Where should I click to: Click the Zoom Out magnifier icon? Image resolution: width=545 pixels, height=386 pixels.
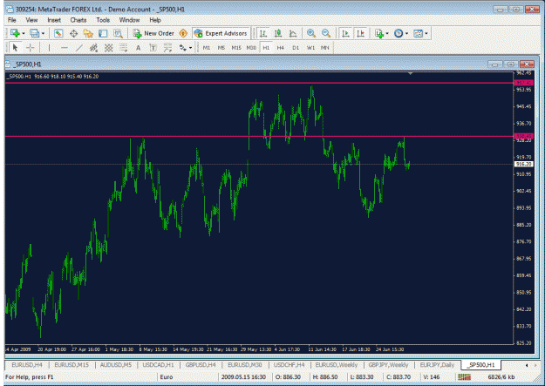[326, 33]
